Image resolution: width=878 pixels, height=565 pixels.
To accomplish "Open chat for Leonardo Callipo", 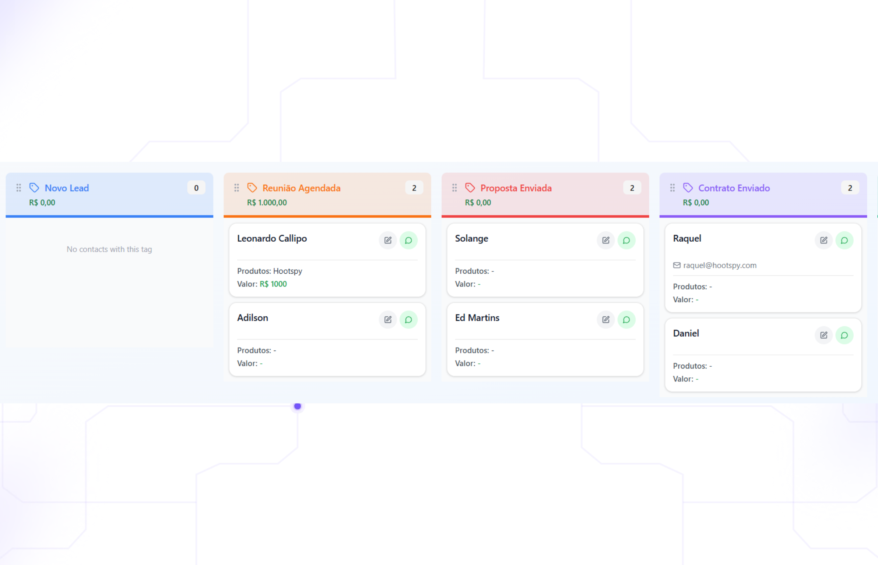I will [408, 240].
